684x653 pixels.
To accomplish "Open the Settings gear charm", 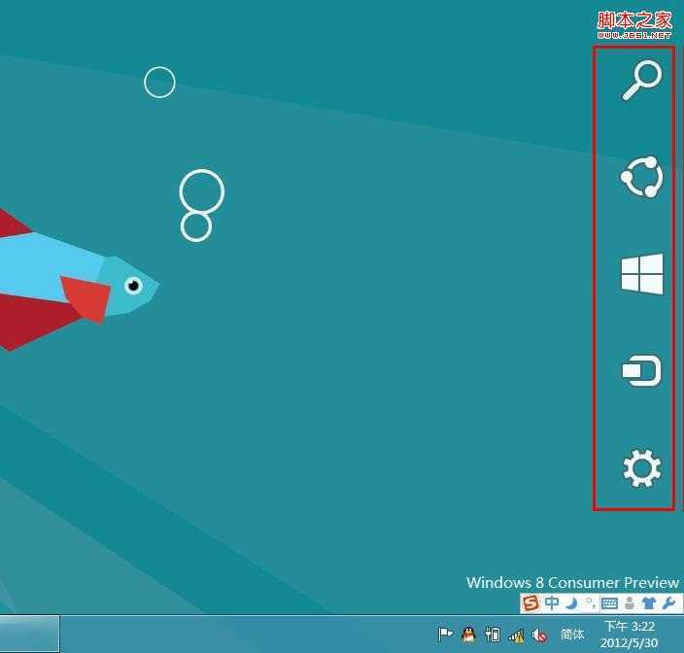I will [641, 468].
